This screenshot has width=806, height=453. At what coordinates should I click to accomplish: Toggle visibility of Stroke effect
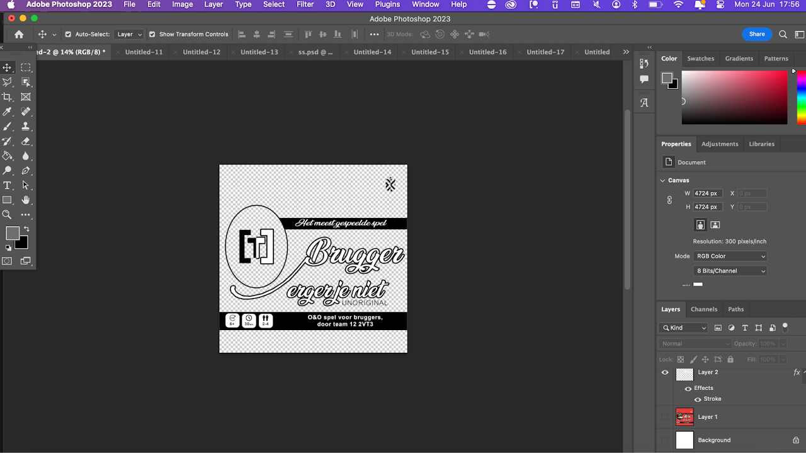[697, 399]
